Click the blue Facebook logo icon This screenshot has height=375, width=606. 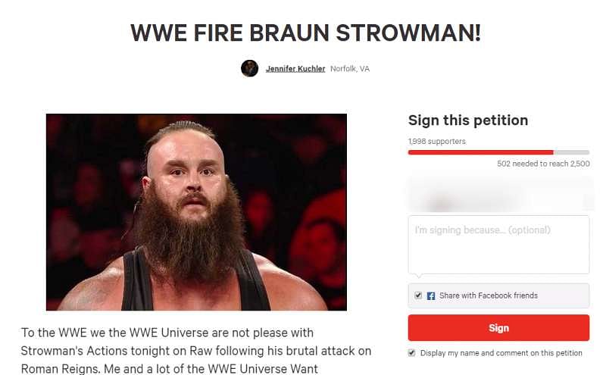(431, 295)
